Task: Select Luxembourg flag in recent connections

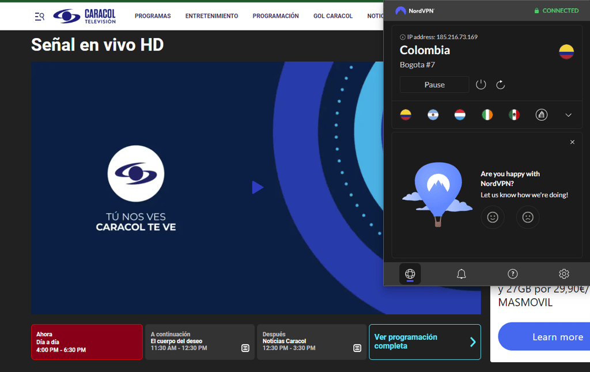Action: pyautogui.click(x=460, y=115)
